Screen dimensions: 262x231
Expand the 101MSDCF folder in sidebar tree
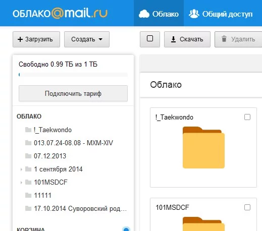point(21,182)
